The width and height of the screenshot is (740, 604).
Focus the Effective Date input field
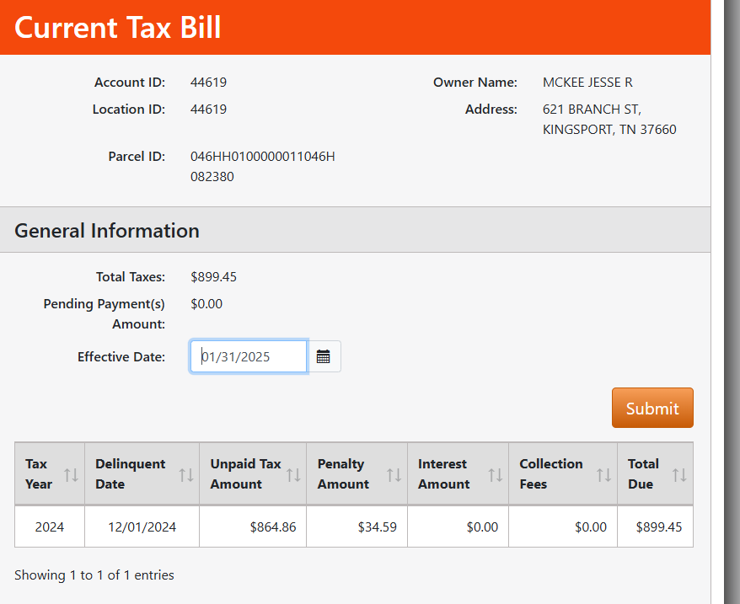pos(249,356)
